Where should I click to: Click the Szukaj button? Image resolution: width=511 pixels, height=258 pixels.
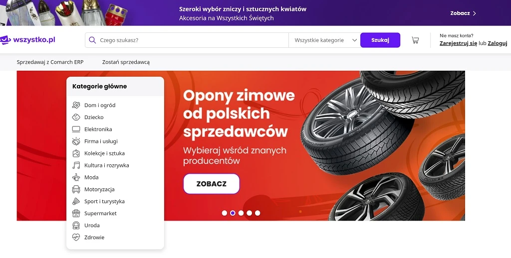380,40
